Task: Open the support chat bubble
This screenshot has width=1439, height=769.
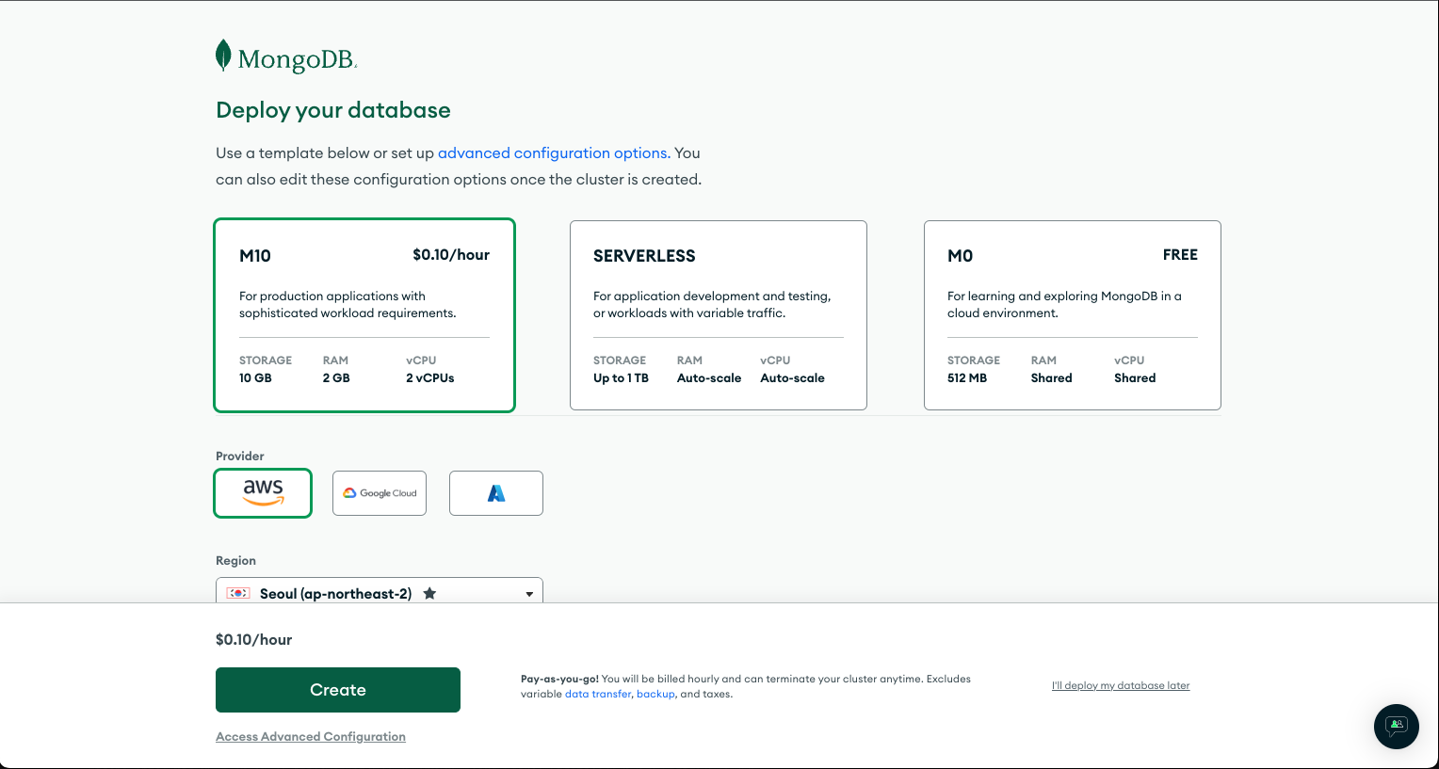Action: 1397,727
